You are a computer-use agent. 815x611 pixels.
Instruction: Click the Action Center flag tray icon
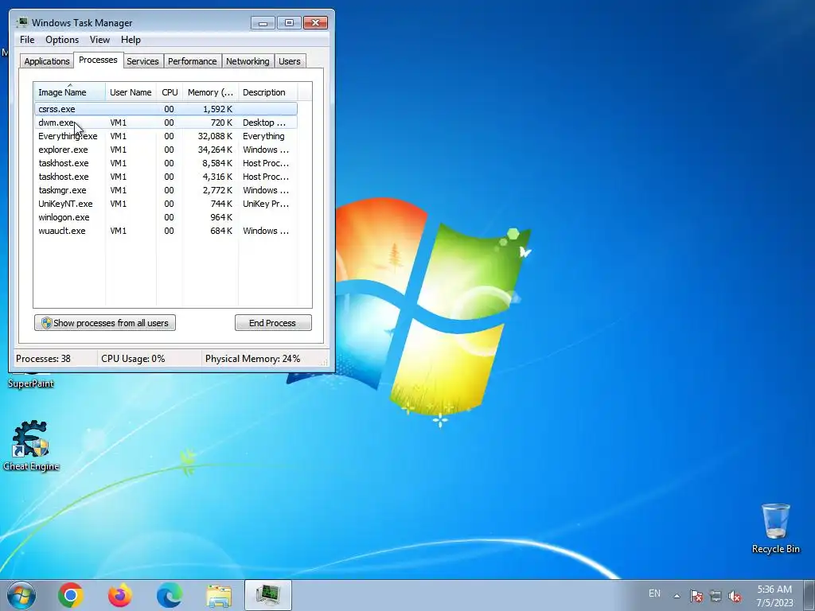[x=696, y=595]
